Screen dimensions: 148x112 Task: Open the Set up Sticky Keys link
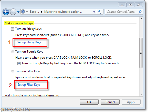coord(29,42)
